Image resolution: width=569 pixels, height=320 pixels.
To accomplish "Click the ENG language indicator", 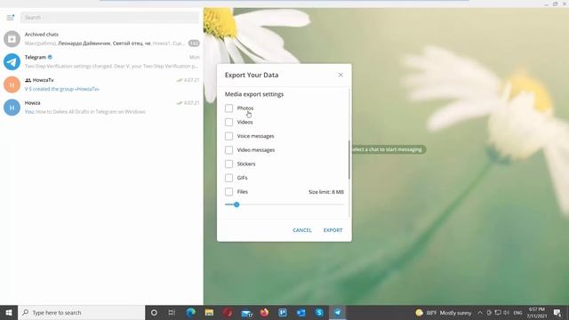I will tap(517, 312).
